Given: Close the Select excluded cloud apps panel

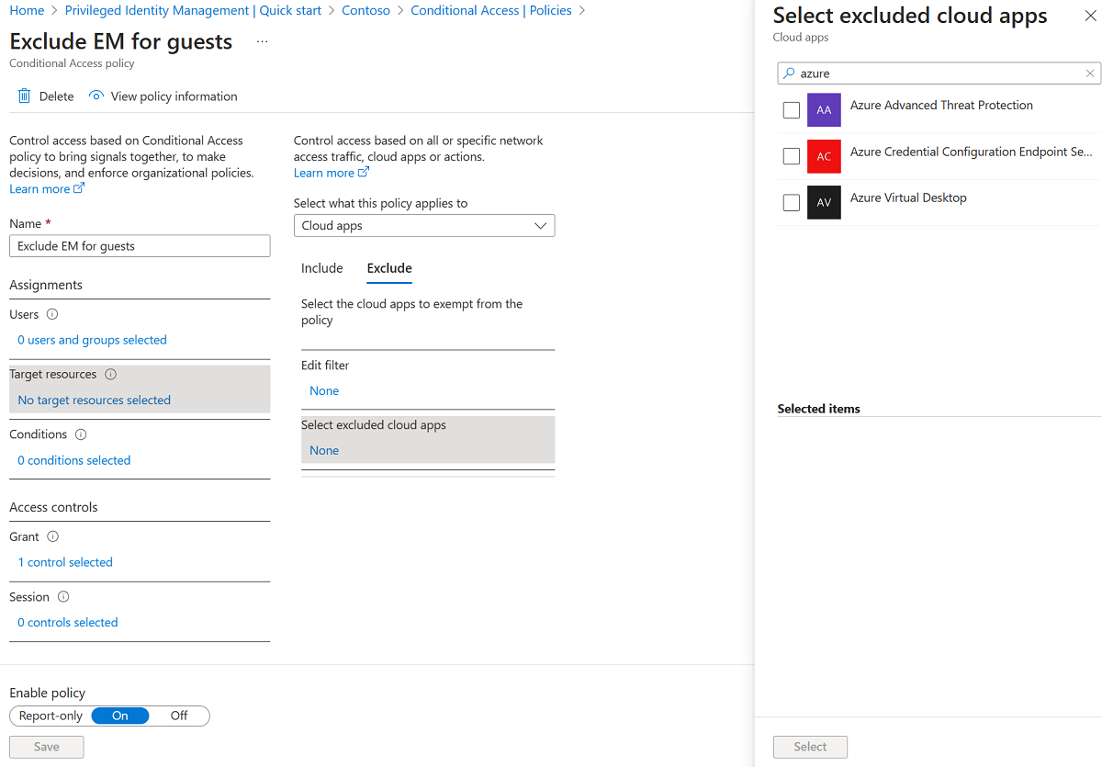Looking at the screenshot, I should click(1090, 17).
